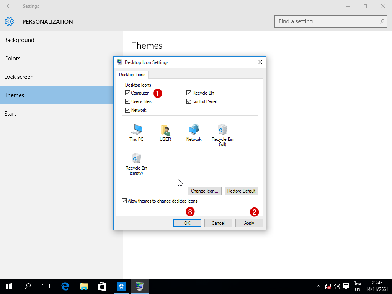The height and width of the screenshot is (294, 392).
Task: Switch to Lock screen settings
Action: [x=19, y=77]
